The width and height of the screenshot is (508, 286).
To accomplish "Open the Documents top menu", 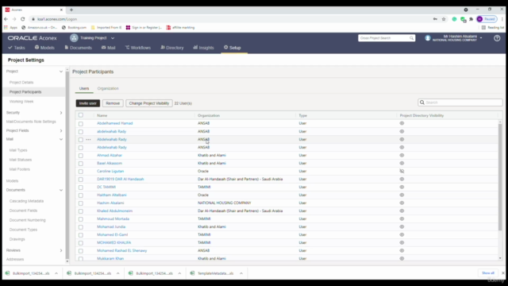I will (x=78, y=48).
